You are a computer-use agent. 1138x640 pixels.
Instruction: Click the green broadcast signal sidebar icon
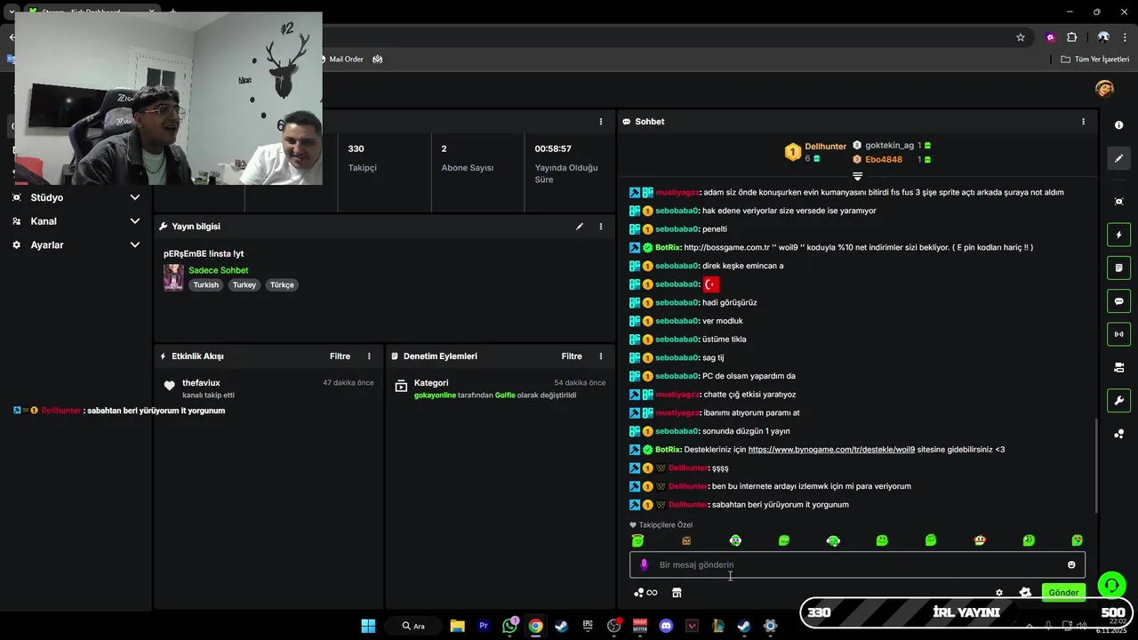coord(1118,334)
